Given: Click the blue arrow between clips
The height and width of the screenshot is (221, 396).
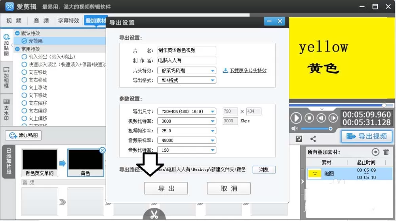Looking at the screenshot, I should pos(63,163).
